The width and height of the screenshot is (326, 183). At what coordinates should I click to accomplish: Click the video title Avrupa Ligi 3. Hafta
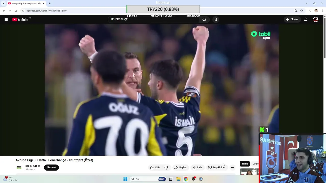pyautogui.click(x=54, y=160)
